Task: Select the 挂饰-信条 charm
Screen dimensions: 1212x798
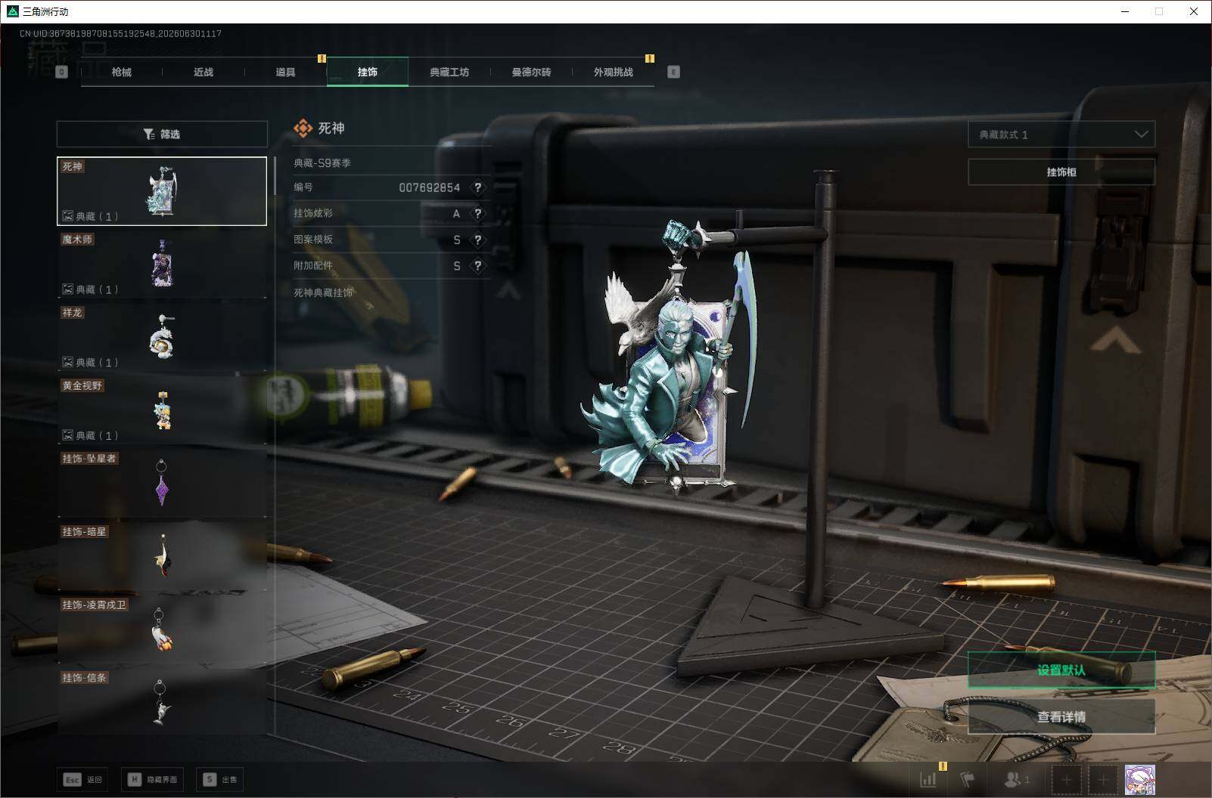Action: (x=162, y=702)
